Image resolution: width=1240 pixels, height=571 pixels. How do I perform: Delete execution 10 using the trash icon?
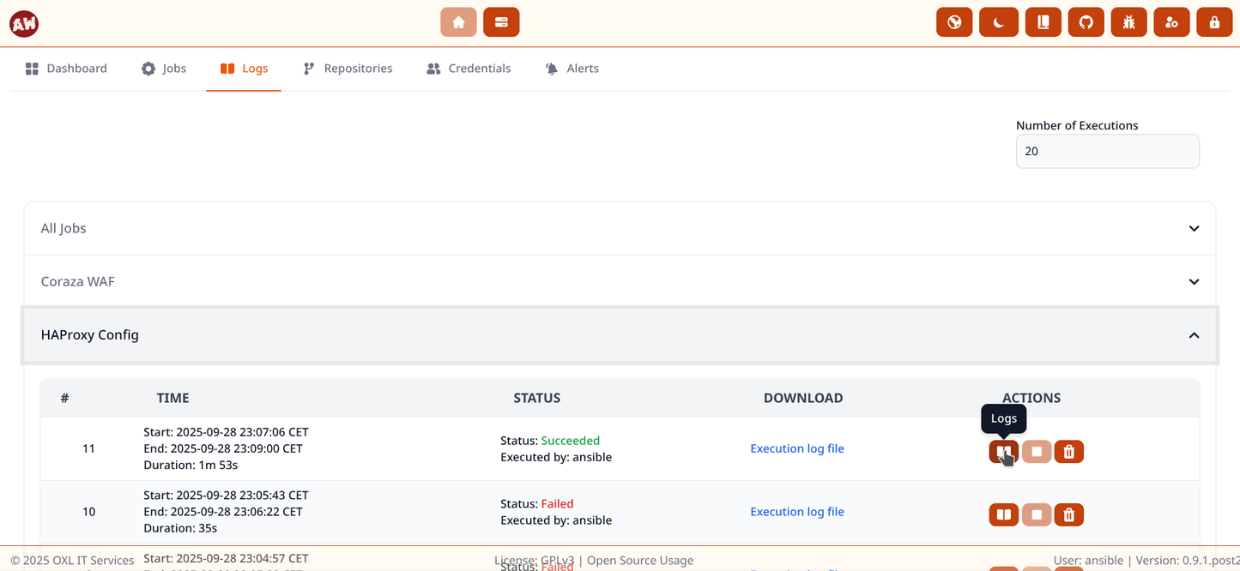tap(1068, 514)
